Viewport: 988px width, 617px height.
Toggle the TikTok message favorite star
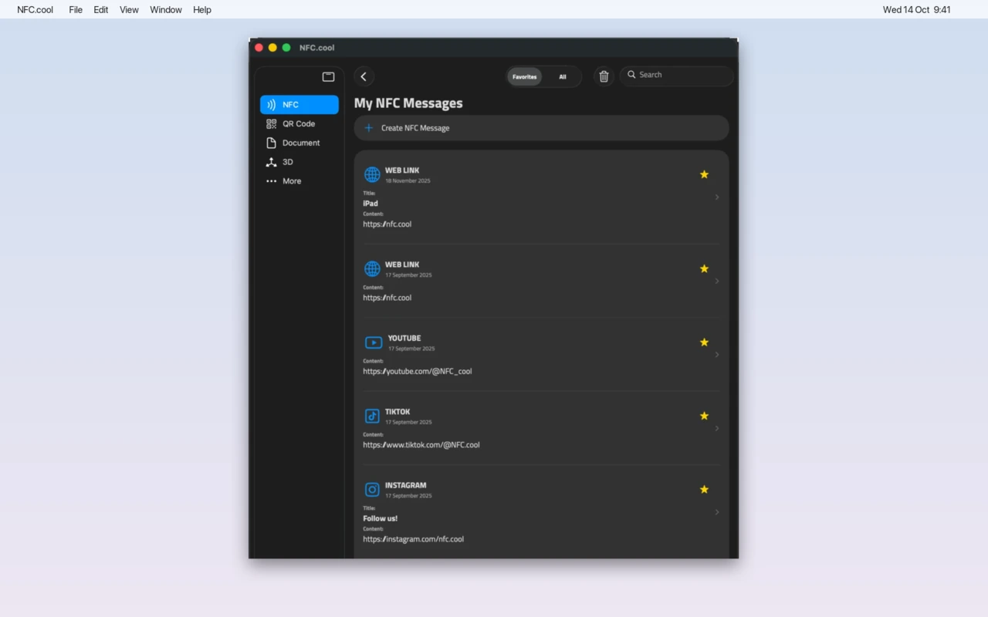(x=704, y=416)
